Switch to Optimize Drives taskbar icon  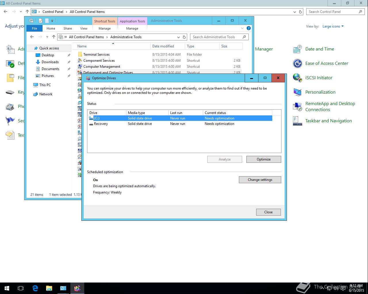pos(77,288)
